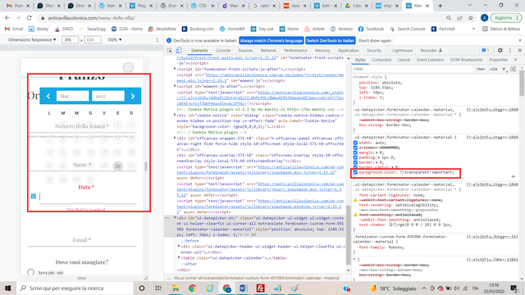
Task: Open FileZilla from taskbar
Action: pos(261,288)
